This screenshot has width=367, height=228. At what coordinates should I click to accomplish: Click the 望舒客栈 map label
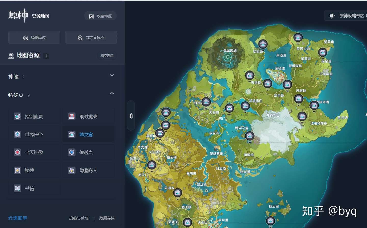tap(216, 154)
